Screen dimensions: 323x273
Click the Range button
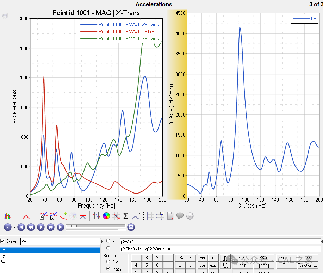[x=185, y=258]
